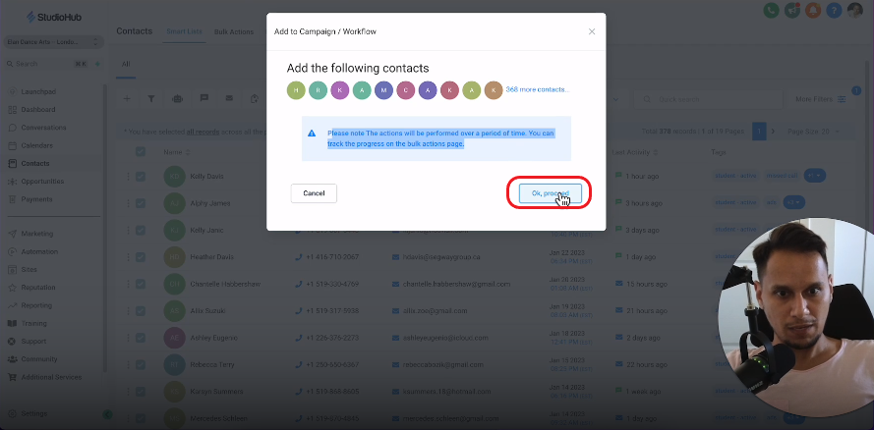Image resolution: width=874 pixels, height=430 pixels.
Task: Go to the next page arrow
Action: pyautogui.click(x=773, y=132)
